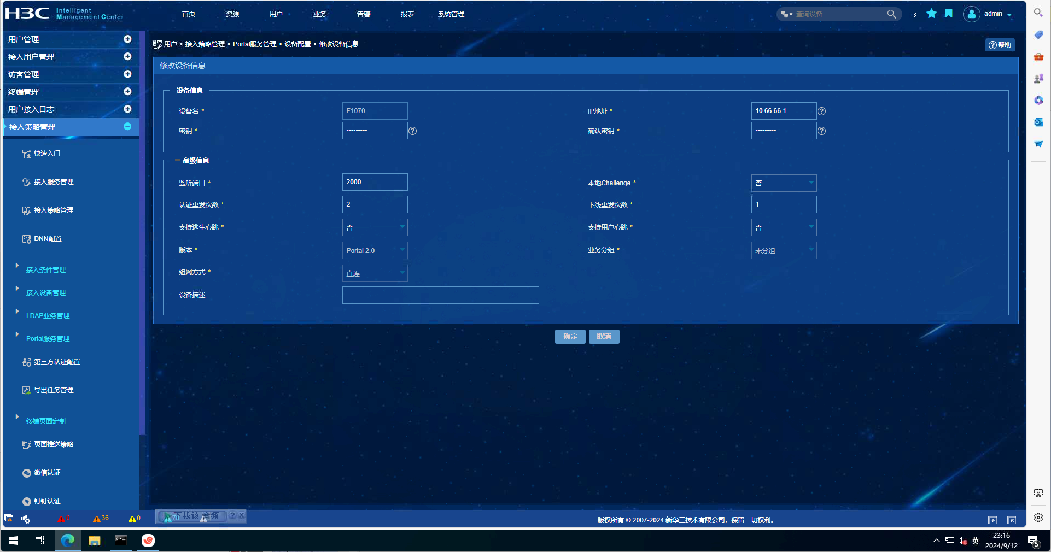Open the 帮助 help button

coord(1000,45)
